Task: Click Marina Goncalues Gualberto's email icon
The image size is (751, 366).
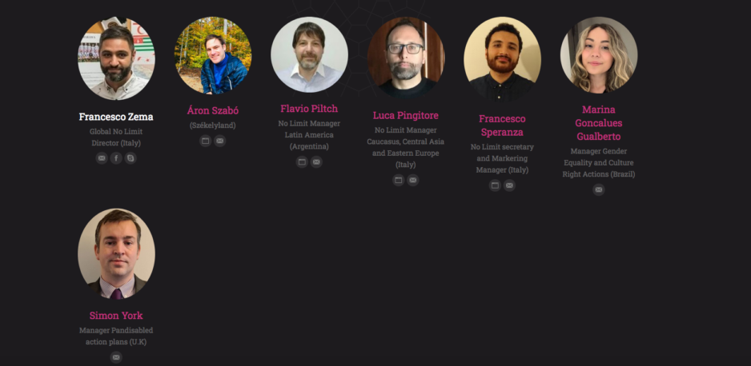Action: pyautogui.click(x=599, y=189)
